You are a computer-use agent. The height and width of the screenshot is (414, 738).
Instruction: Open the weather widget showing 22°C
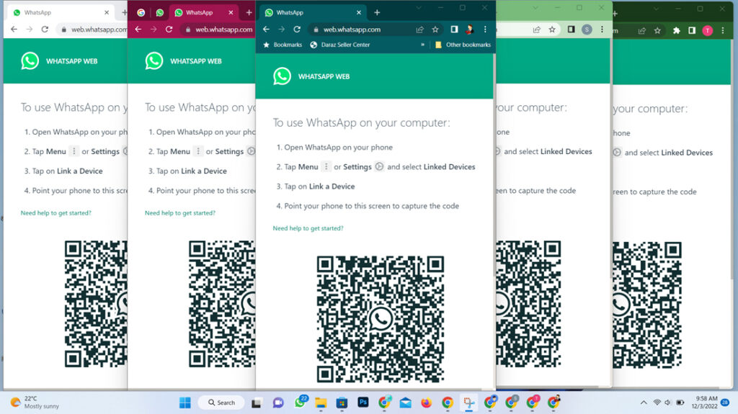tap(36, 402)
